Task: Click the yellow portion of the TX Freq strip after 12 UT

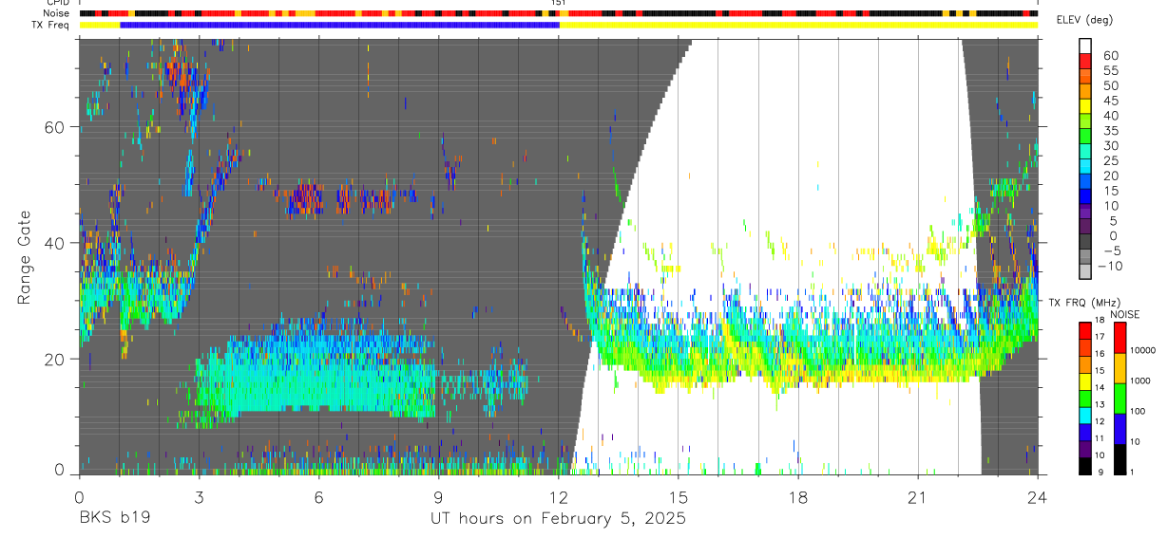Action: coord(798,25)
